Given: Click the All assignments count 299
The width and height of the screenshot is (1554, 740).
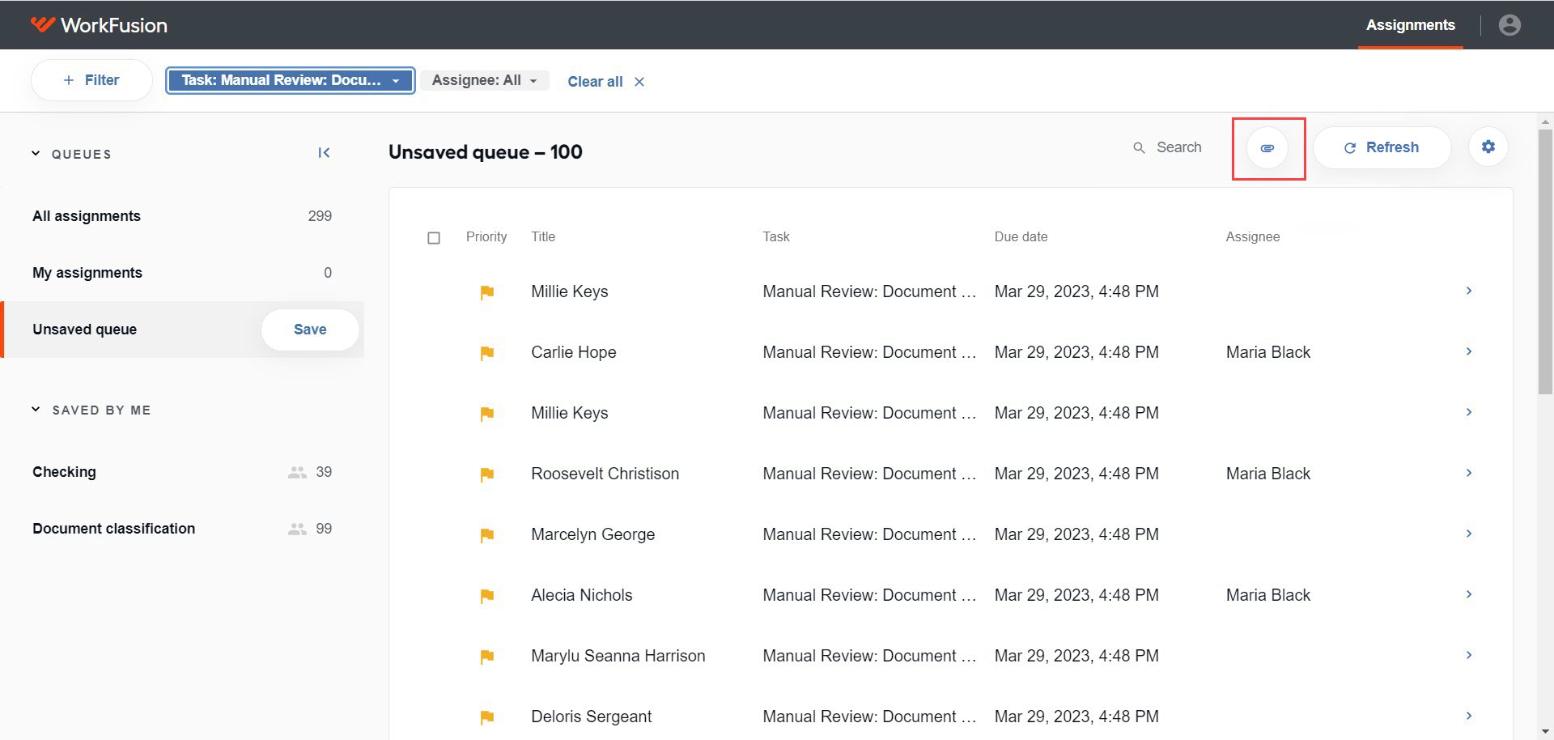Looking at the screenshot, I should pos(320,216).
